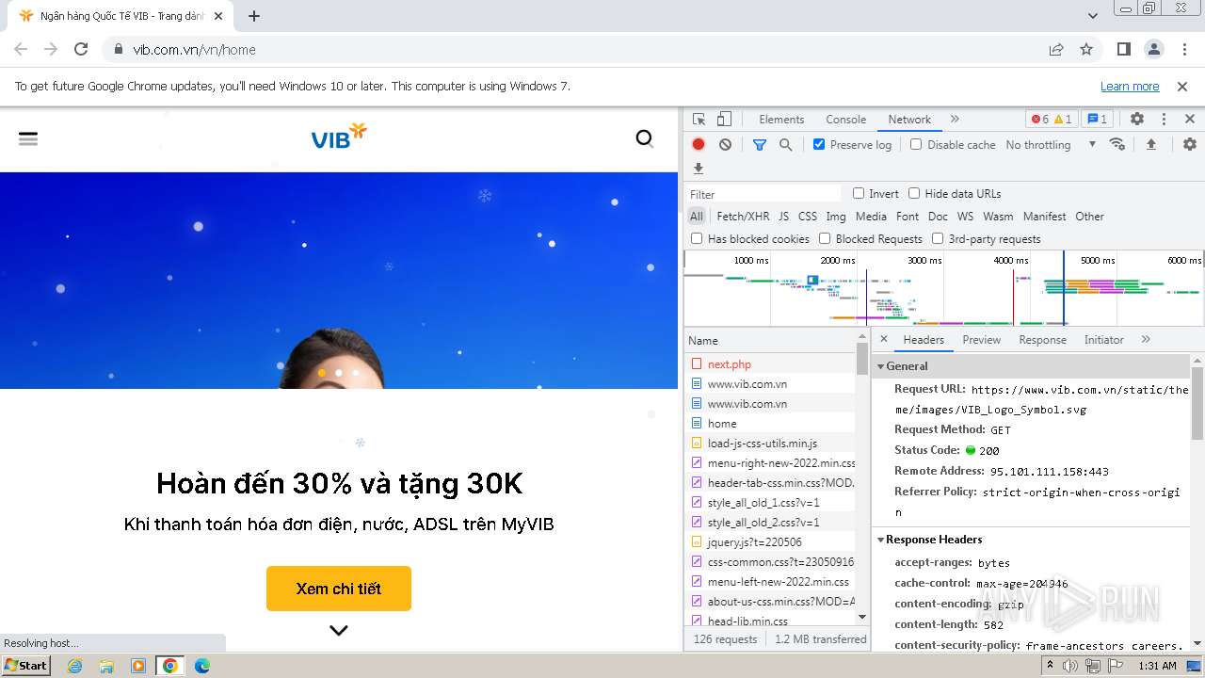1205x678 pixels.
Task: Share this page icon
Action: pyautogui.click(x=1056, y=49)
